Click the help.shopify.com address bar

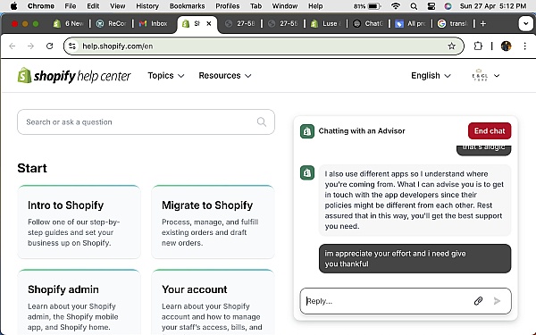[264, 46]
